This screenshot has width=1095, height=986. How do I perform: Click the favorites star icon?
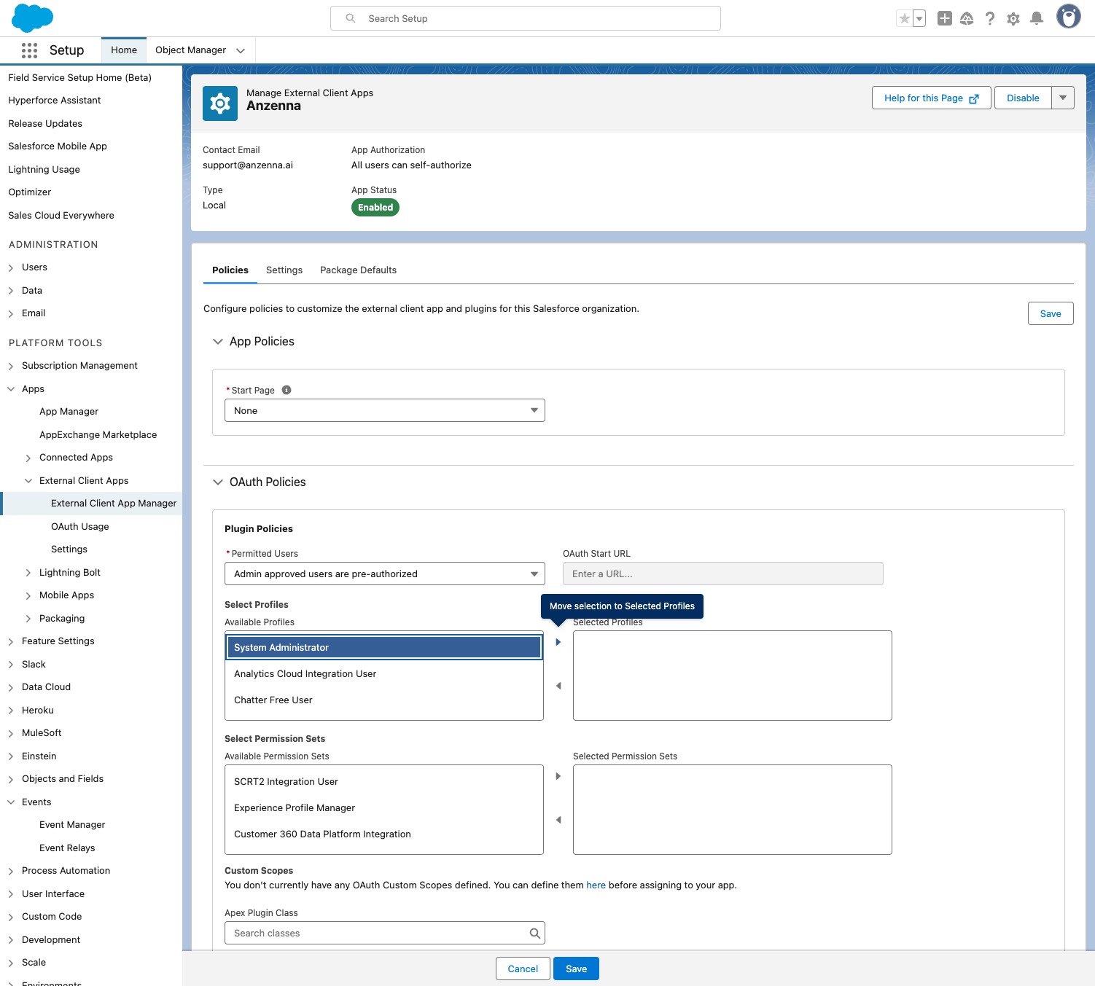tap(904, 19)
